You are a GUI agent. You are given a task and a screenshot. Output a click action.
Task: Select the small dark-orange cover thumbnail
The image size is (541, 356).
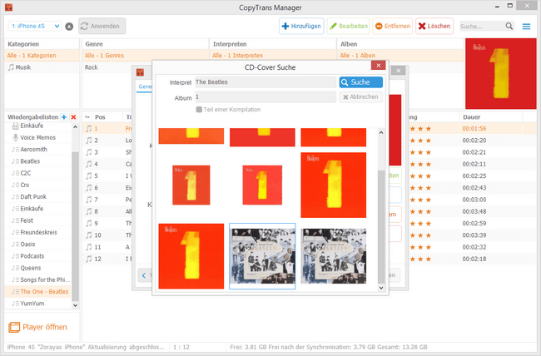pos(191,185)
